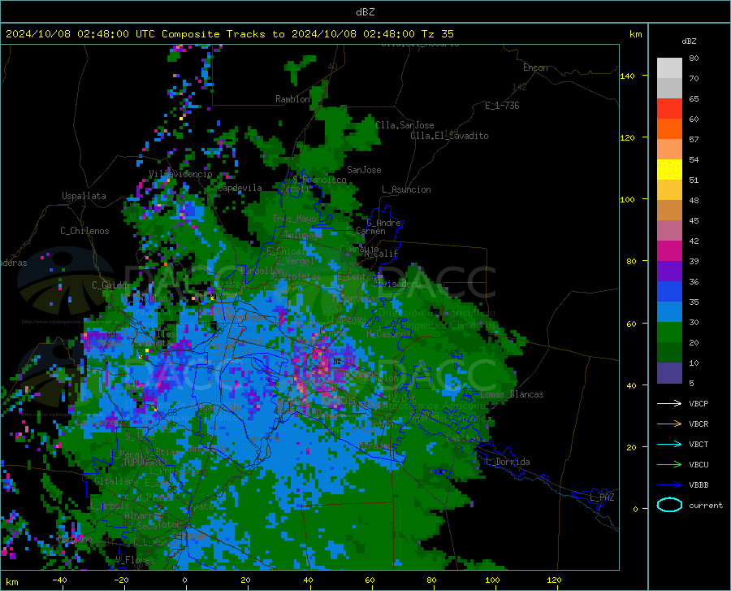Click the Uspallata place label

pyautogui.click(x=84, y=196)
